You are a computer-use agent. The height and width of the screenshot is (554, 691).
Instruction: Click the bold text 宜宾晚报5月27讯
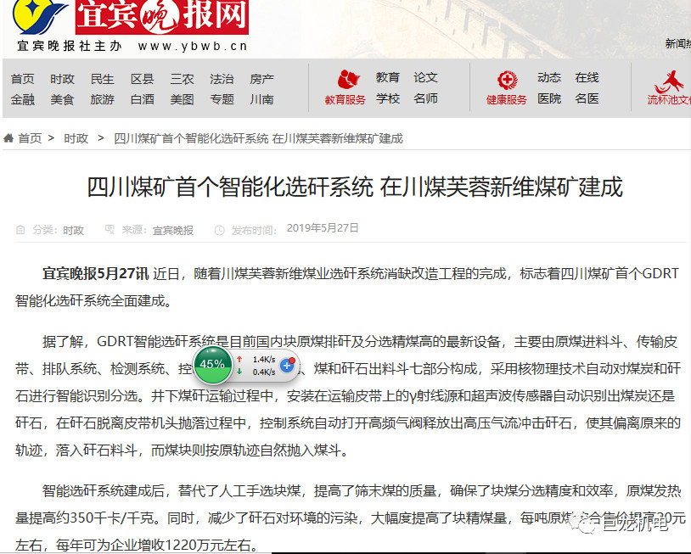click(x=95, y=273)
